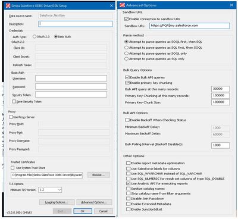Toggle Enable connection to sandbox URL
The image size is (238, 219).
126,19
